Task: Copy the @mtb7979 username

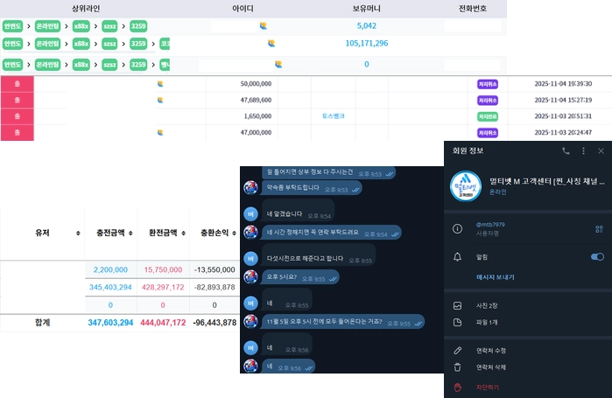Action: click(x=490, y=225)
